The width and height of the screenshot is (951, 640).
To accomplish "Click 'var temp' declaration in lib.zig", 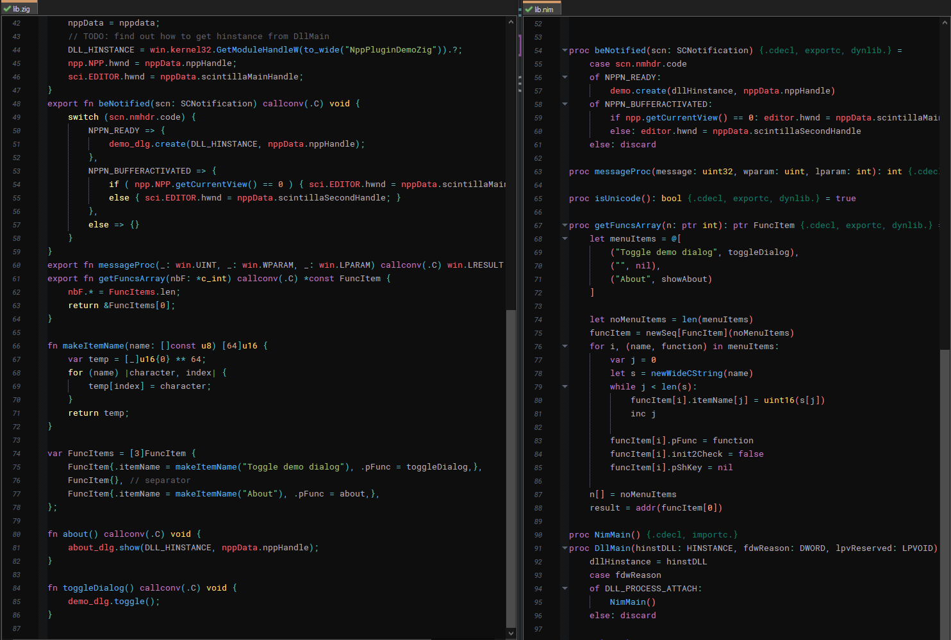I will tap(88, 359).
